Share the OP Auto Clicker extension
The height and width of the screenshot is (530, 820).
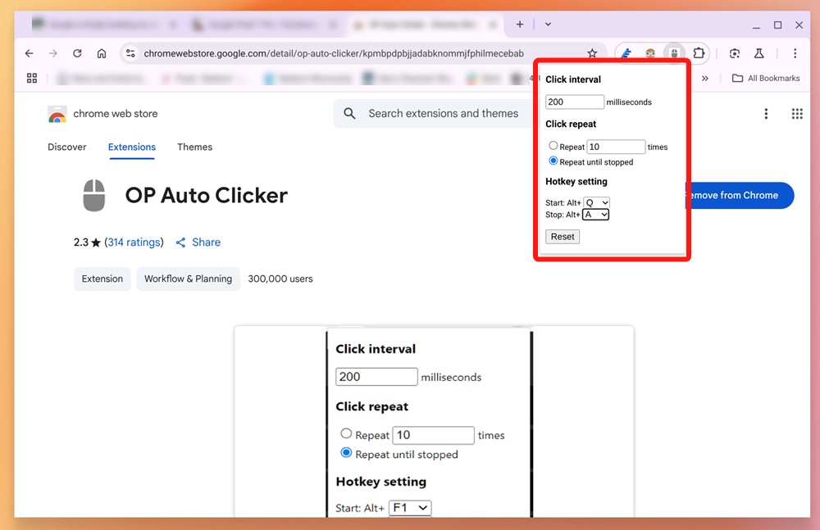(198, 242)
